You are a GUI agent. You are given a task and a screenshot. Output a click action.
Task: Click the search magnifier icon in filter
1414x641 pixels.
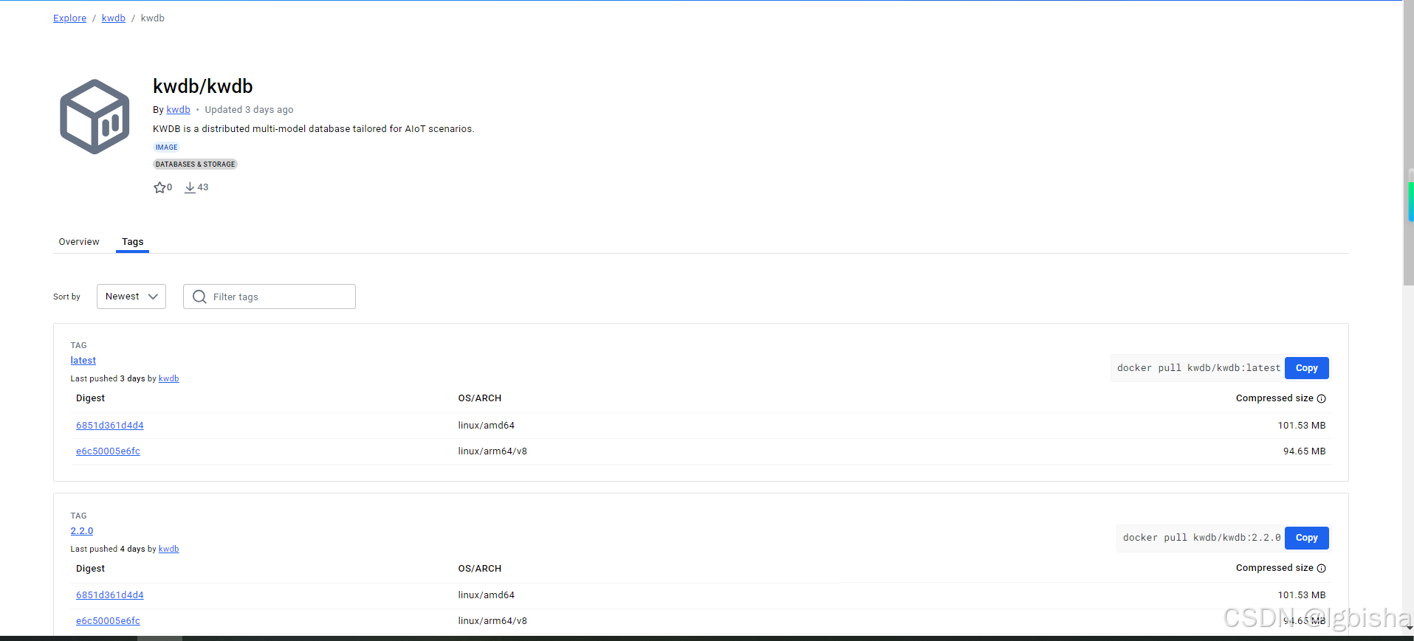pyautogui.click(x=199, y=297)
